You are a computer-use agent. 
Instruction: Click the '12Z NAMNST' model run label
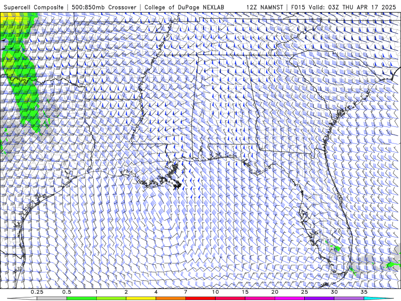pyautogui.click(x=265, y=7)
